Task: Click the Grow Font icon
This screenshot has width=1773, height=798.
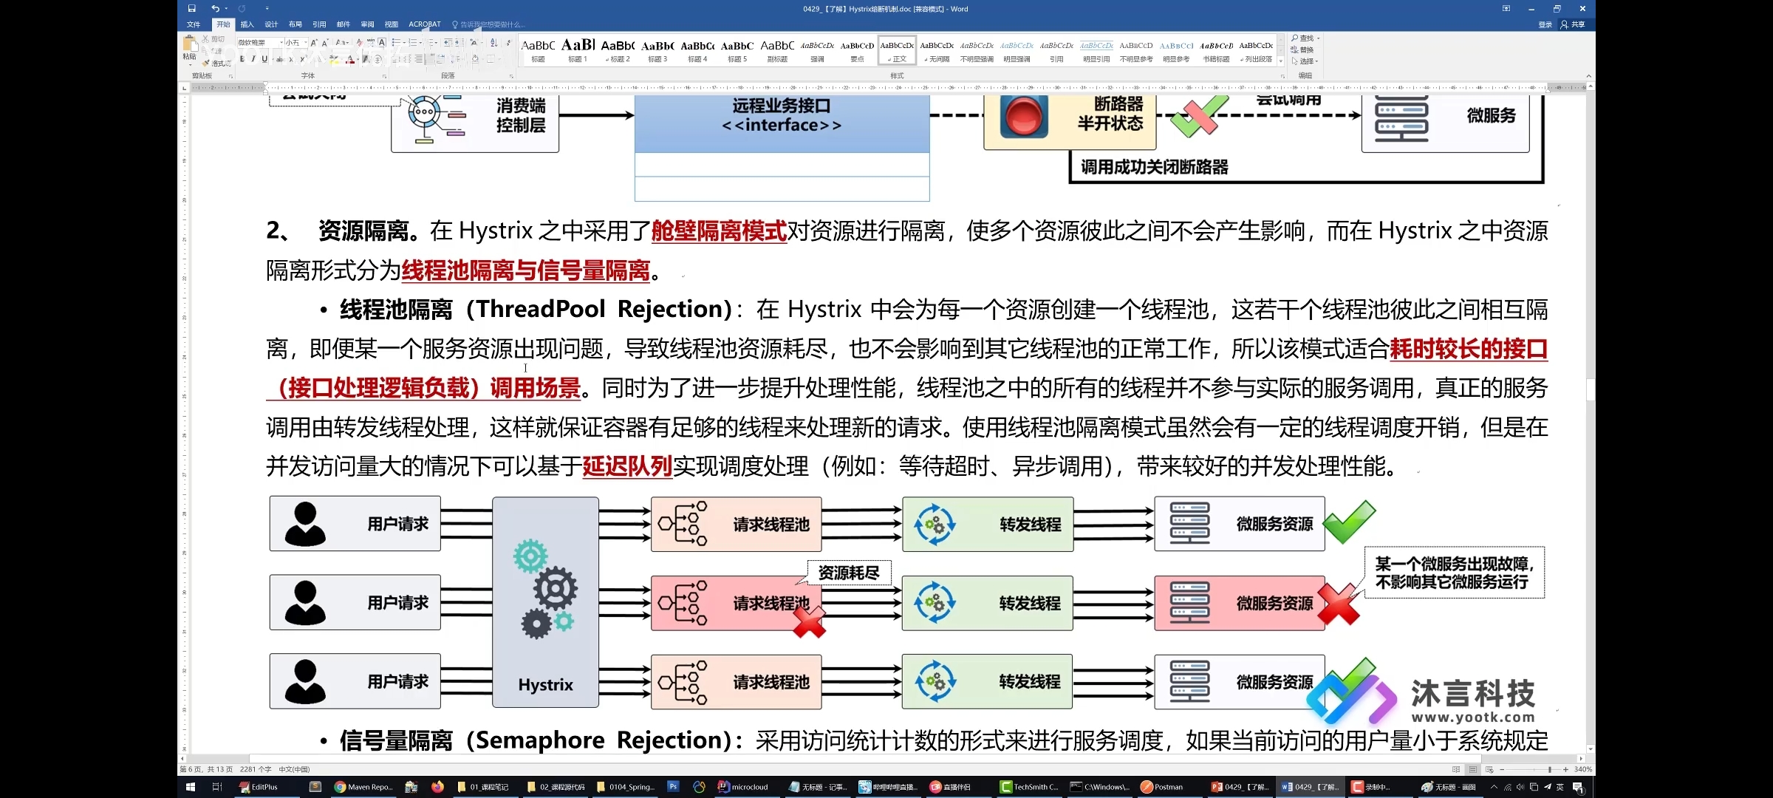Action: 314,43
